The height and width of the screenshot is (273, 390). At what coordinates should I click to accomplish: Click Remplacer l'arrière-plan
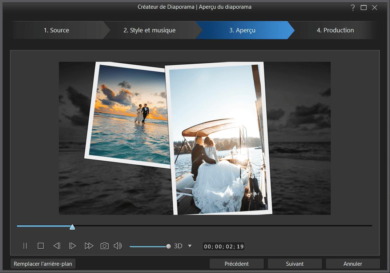tap(43, 263)
